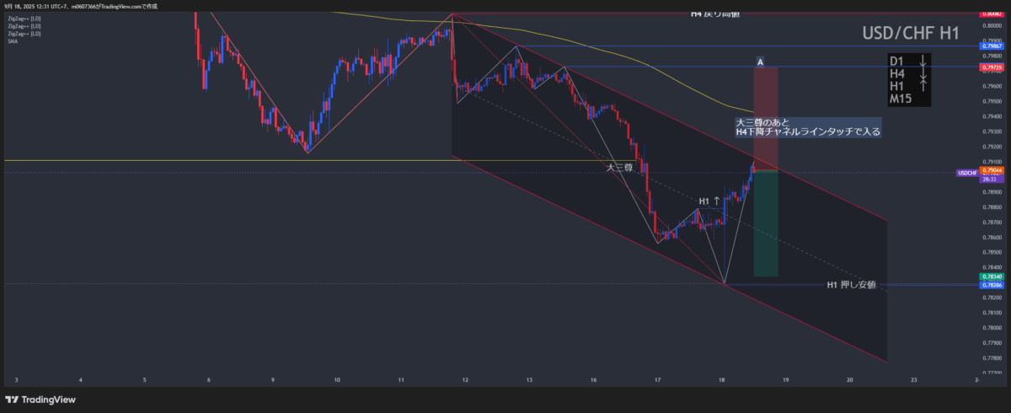The image size is (1011, 413).
Task: Click the 'USD/CHF H1' title text
Action: point(911,34)
